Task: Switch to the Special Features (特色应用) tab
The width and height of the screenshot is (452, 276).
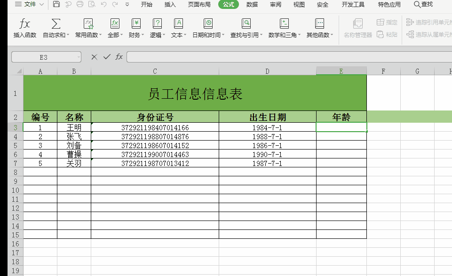Action: coord(389,4)
